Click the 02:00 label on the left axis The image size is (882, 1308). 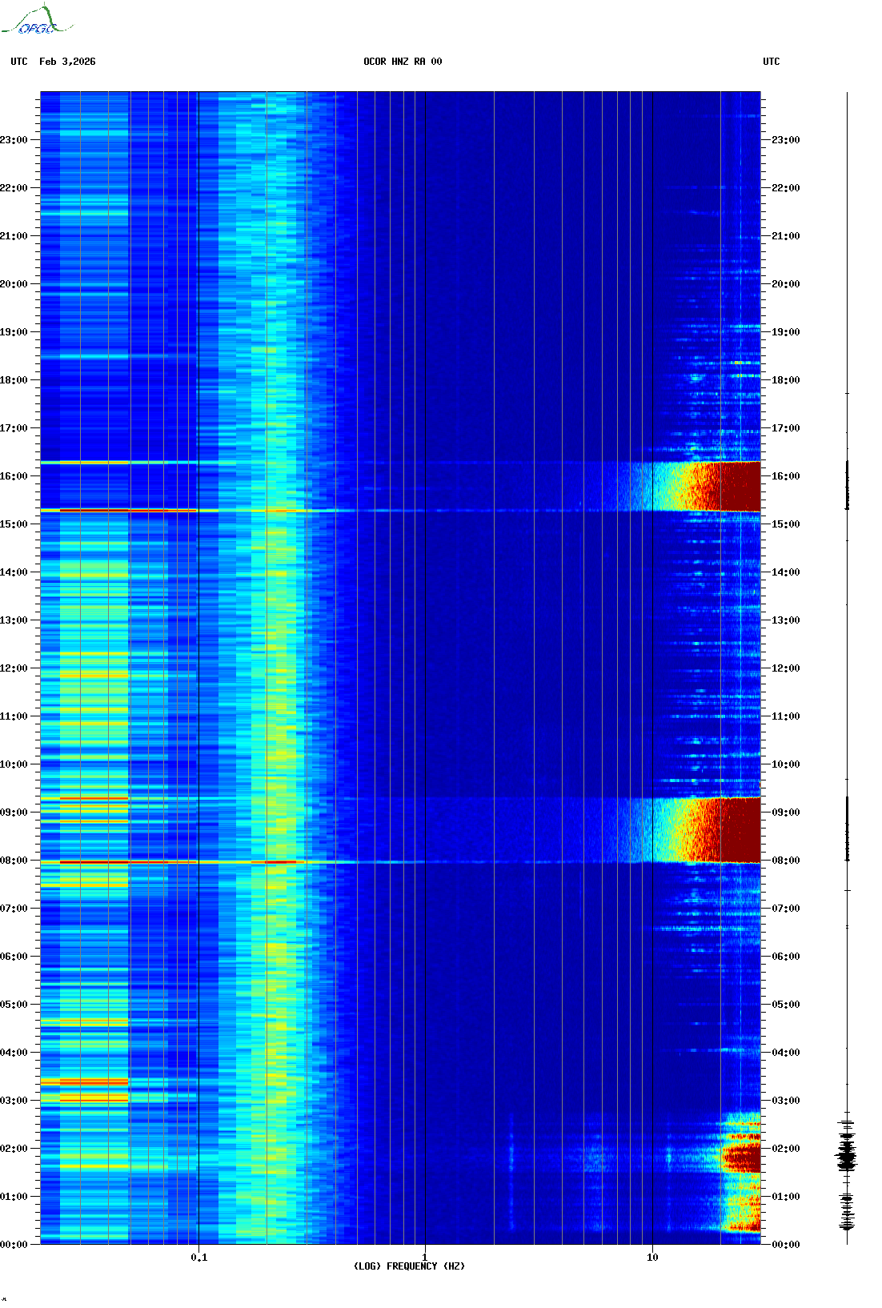pyautogui.click(x=14, y=1149)
